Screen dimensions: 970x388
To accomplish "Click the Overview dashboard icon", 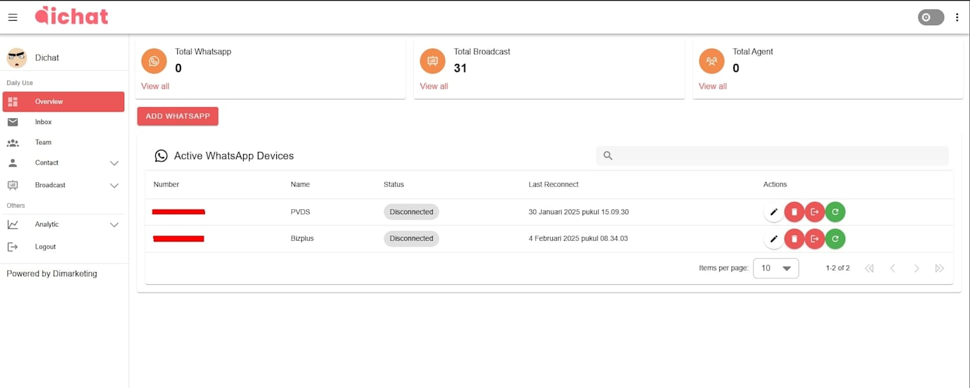I will tap(13, 101).
